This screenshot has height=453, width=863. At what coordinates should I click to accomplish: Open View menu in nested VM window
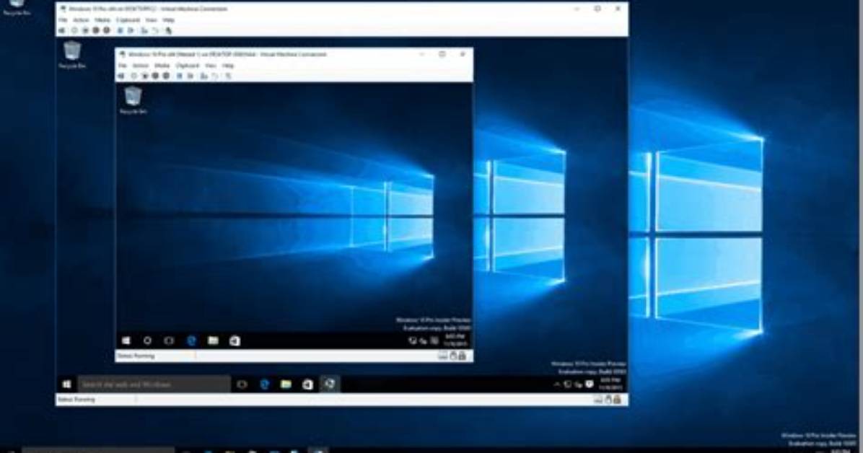point(211,66)
